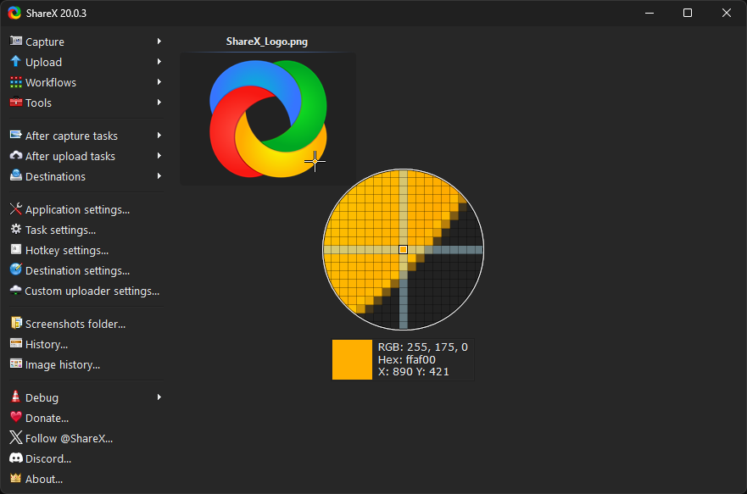Click the Donate heart icon

point(16,417)
